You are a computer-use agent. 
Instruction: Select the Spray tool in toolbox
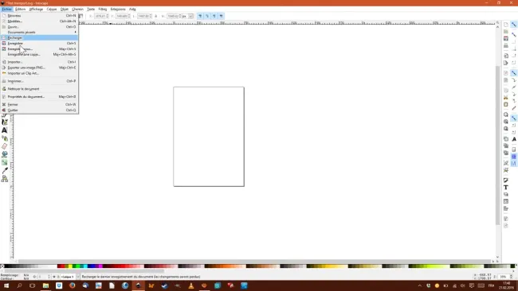(5, 138)
